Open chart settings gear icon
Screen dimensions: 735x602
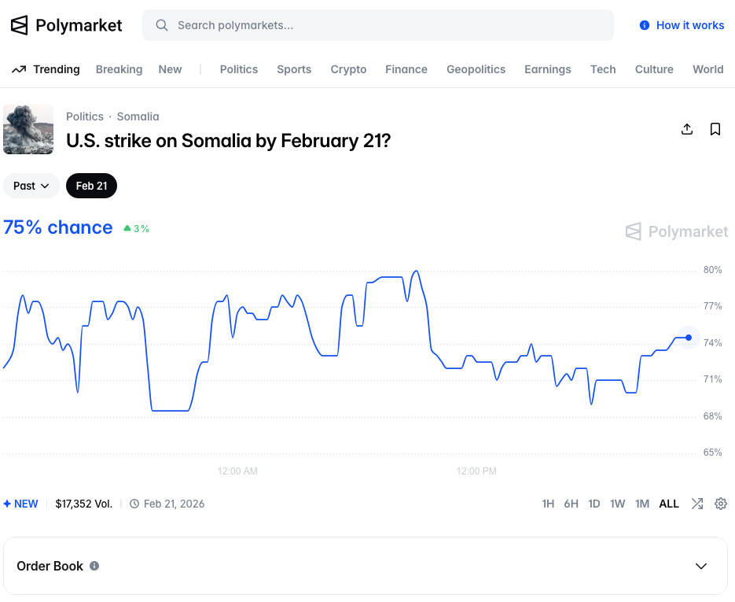[x=721, y=504]
